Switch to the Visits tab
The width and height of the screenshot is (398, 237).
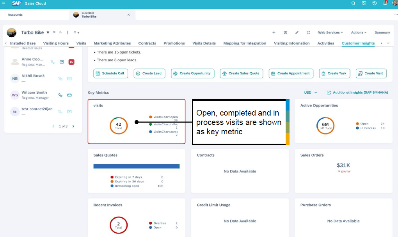click(x=81, y=43)
